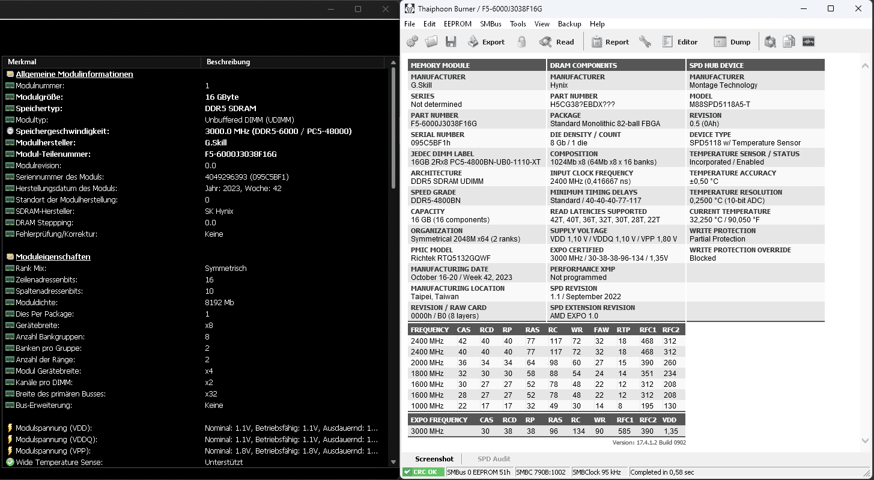874x480 pixels.
Task: Click the chip icon beside SDRAM-Hersteller row
Action: click(x=10, y=211)
